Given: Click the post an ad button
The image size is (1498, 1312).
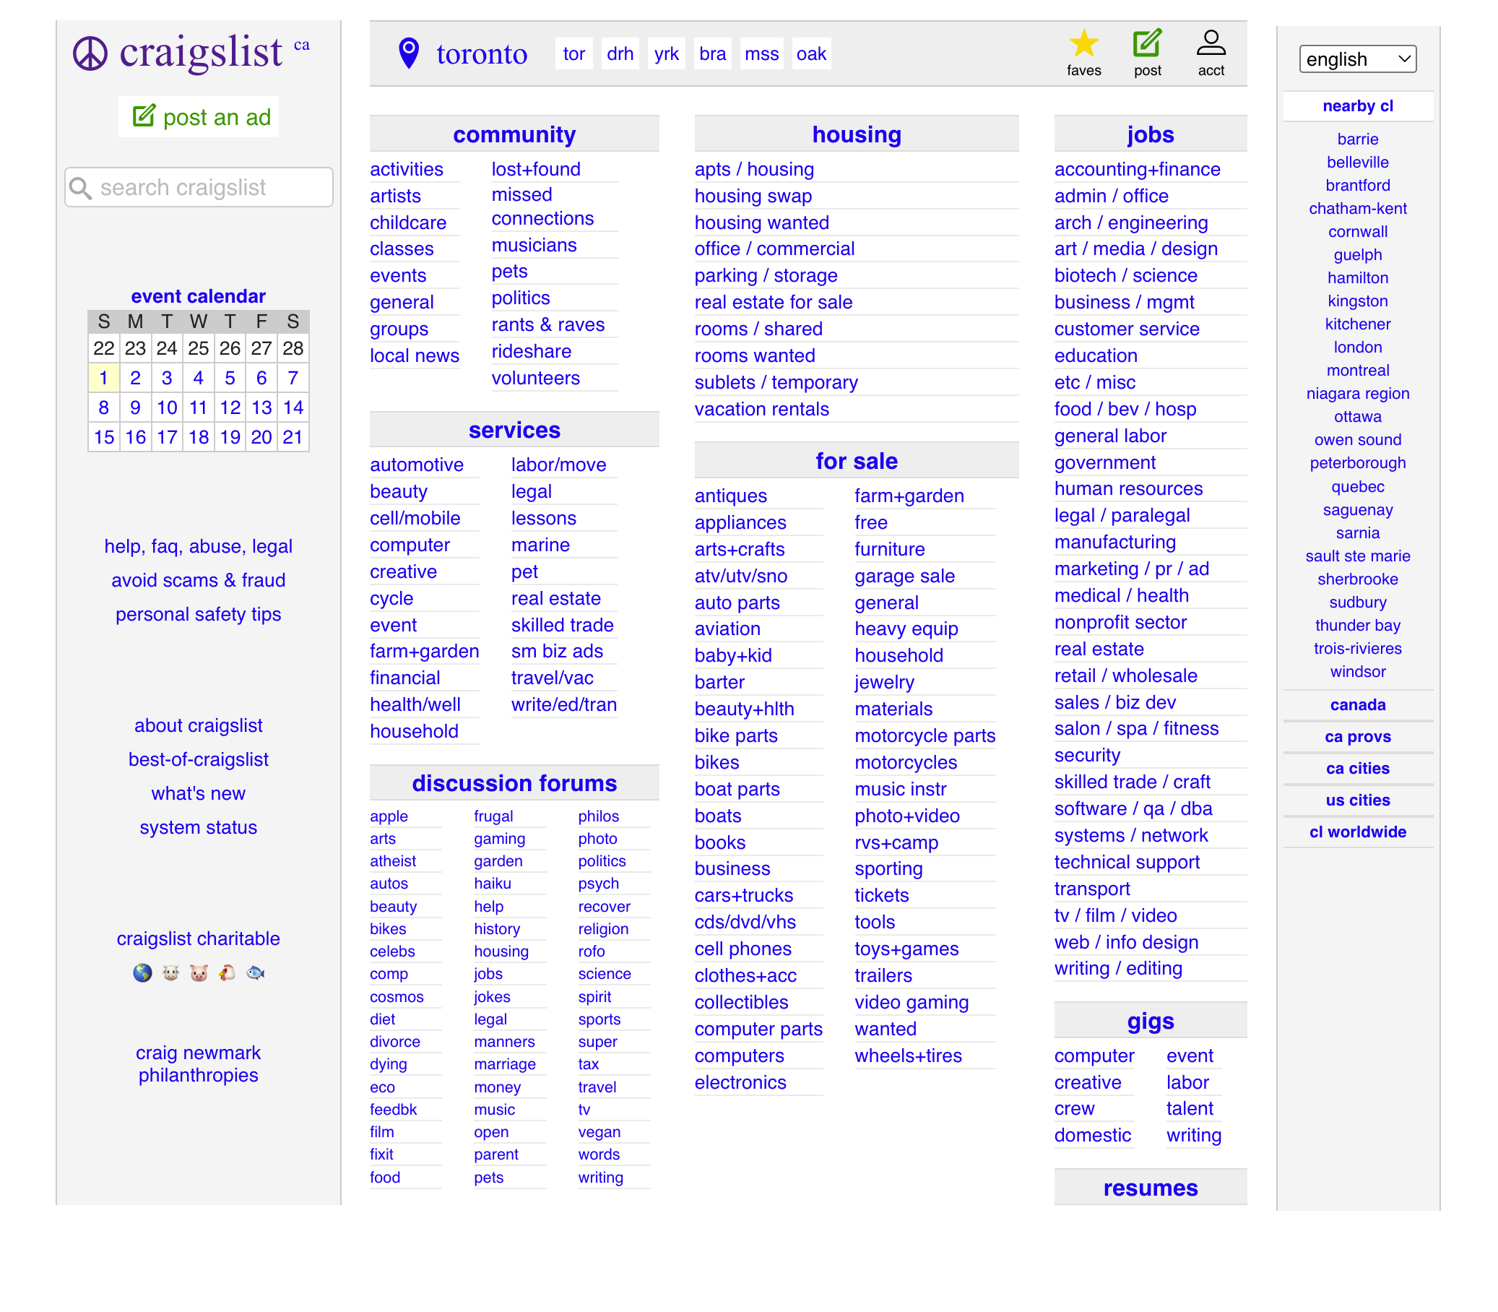Looking at the screenshot, I should click(199, 117).
